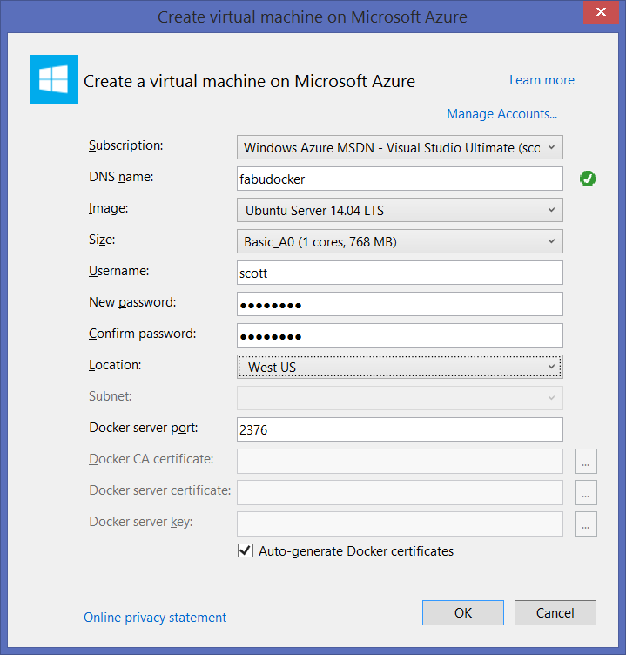Click the Windows Azure logo icon

[54, 79]
